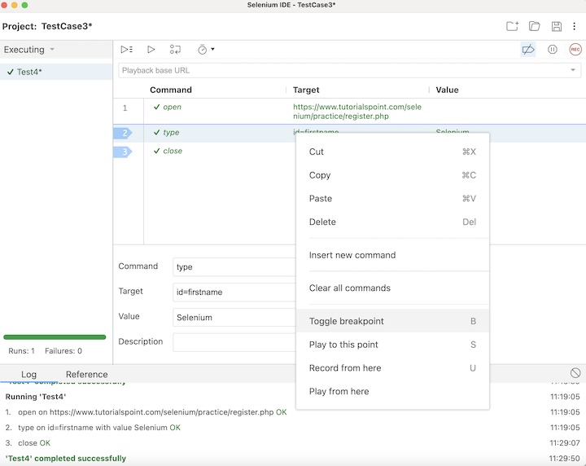Click the Pause on exceptions icon
The height and width of the screenshot is (466, 586).
pyautogui.click(x=553, y=50)
